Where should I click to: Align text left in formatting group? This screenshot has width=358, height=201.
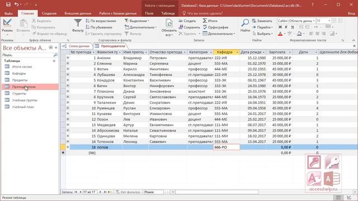pos(311,33)
